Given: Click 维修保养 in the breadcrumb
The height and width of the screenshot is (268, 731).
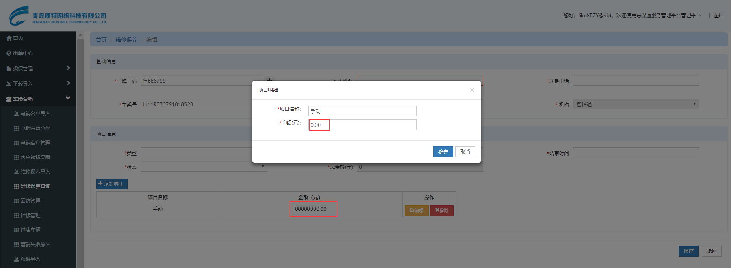Looking at the screenshot, I should 126,40.
